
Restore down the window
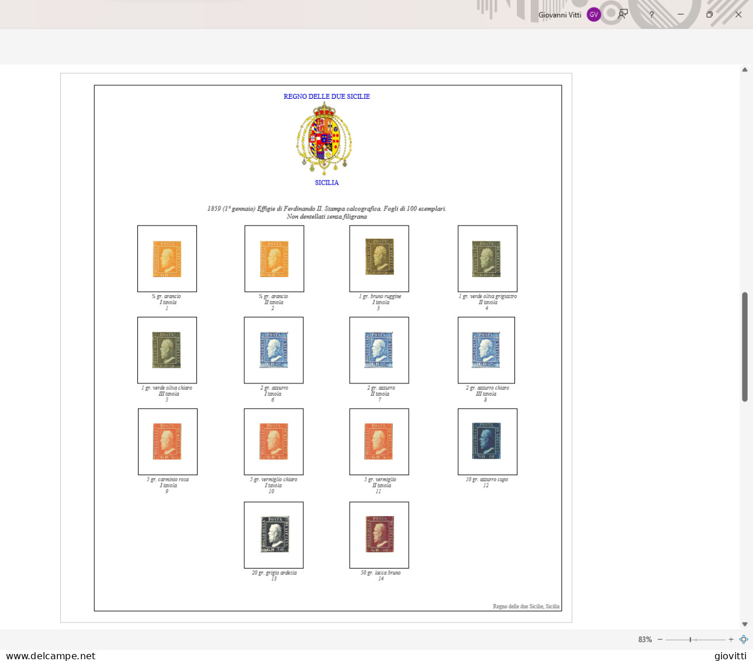709,15
